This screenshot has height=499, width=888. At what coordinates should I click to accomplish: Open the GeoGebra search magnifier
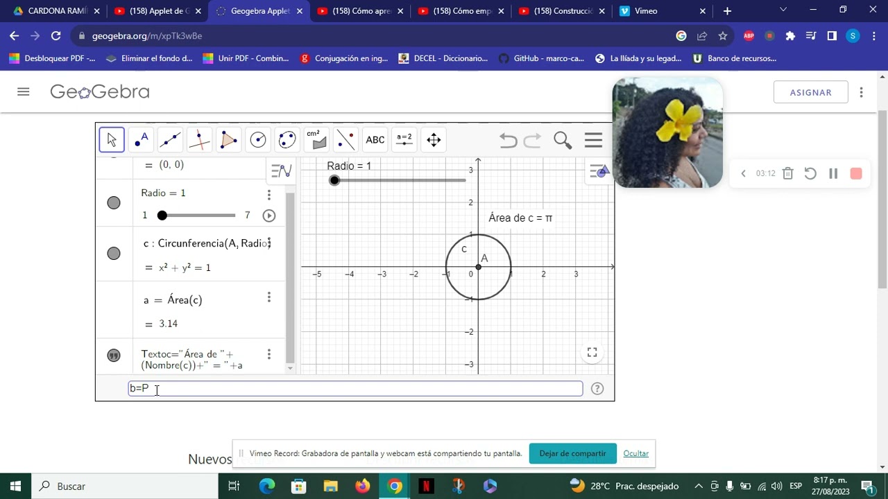563,141
